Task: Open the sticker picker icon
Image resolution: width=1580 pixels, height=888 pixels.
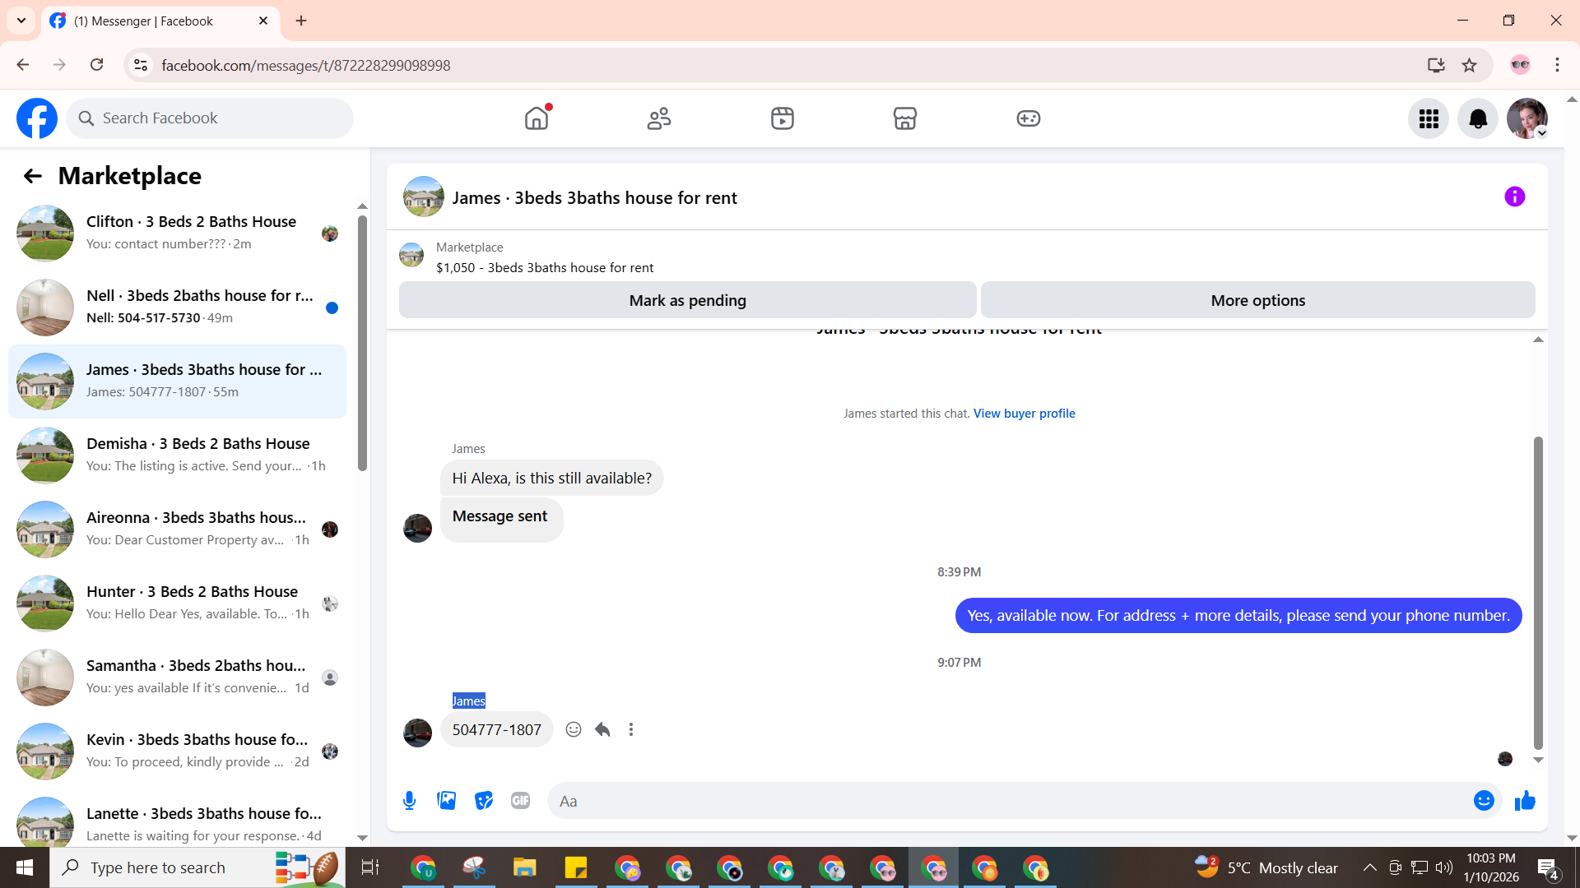Action: click(484, 801)
